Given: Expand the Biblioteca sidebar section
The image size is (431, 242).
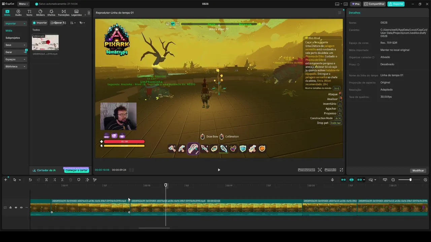Looking at the screenshot, I should [x=15, y=67].
